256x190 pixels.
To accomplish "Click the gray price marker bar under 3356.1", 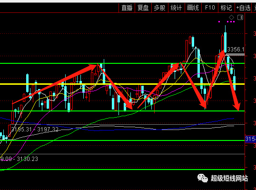I will coord(235,54).
